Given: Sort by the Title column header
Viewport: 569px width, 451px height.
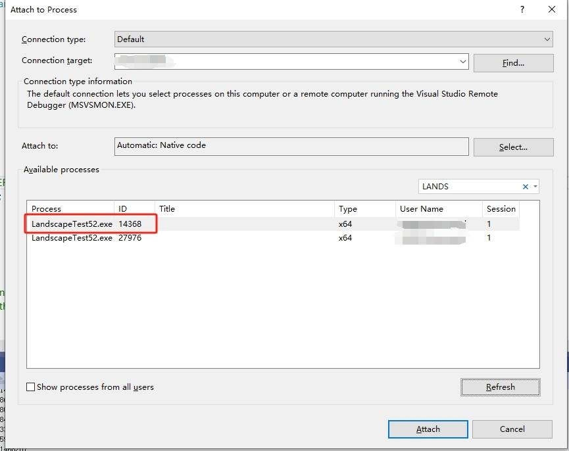Looking at the screenshot, I should (245, 209).
